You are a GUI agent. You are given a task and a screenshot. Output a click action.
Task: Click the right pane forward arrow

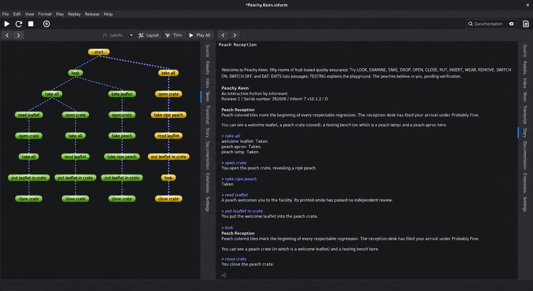coord(235,35)
